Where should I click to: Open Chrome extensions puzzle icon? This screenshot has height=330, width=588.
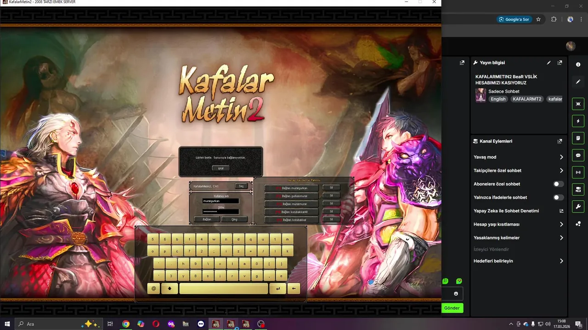tap(554, 19)
